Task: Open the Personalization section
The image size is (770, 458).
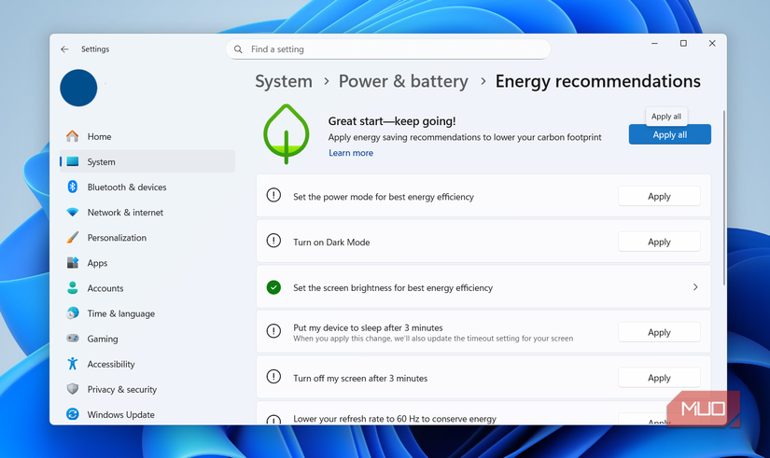Action: [147, 238]
